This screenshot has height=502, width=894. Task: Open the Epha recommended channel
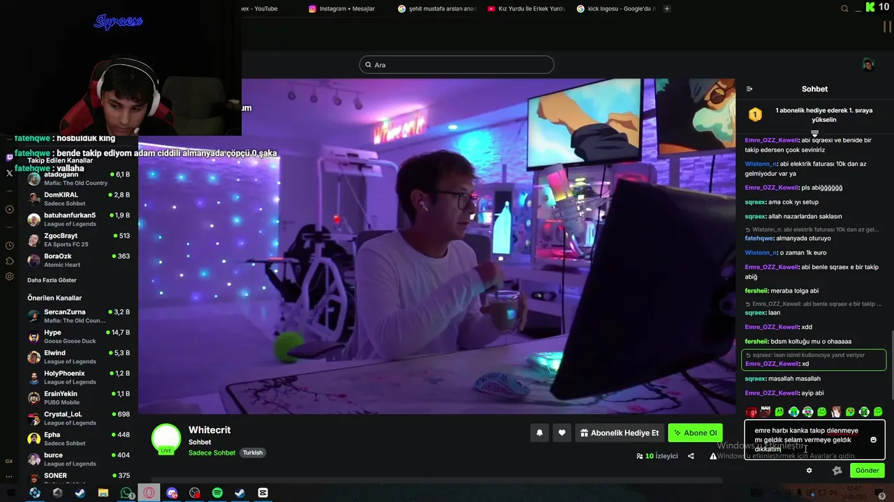(x=78, y=439)
